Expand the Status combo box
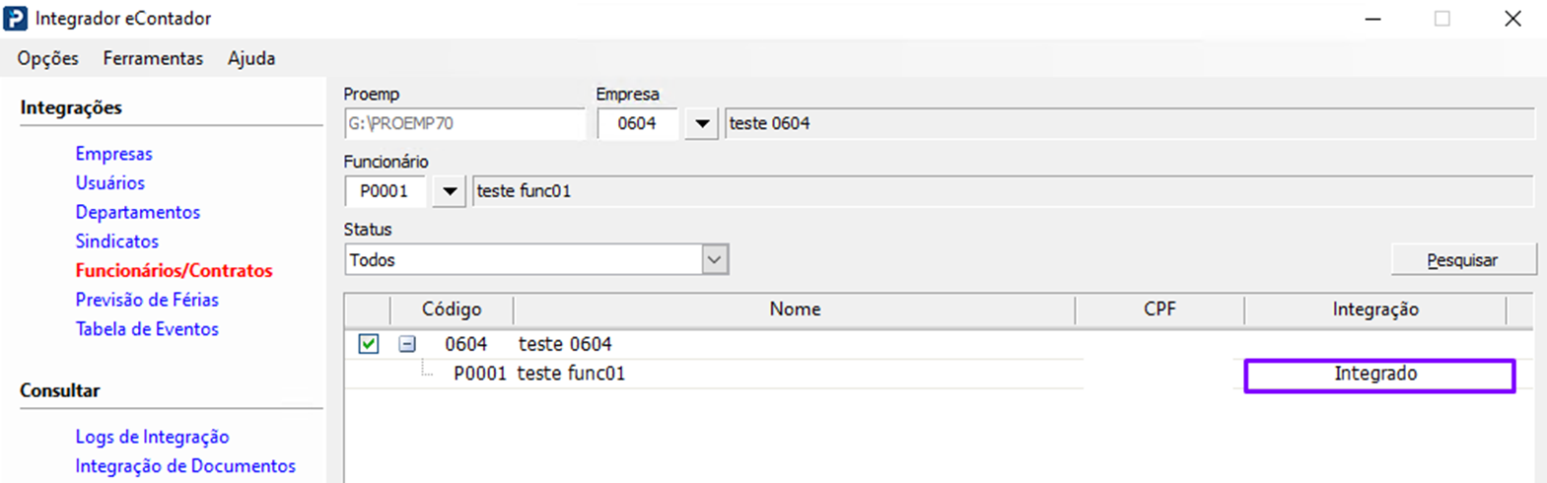 pyautogui.click(x=714, y=260)
